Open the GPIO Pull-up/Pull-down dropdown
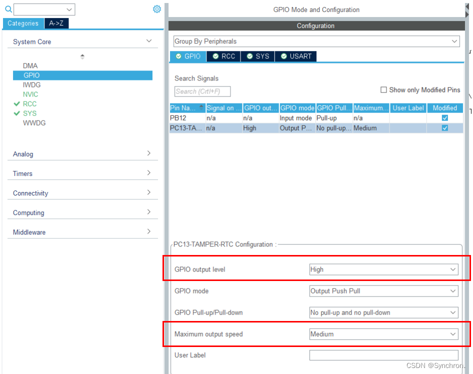Image resolution: width=473 pixels, height=374 pixels. click(x=383, y=313)
